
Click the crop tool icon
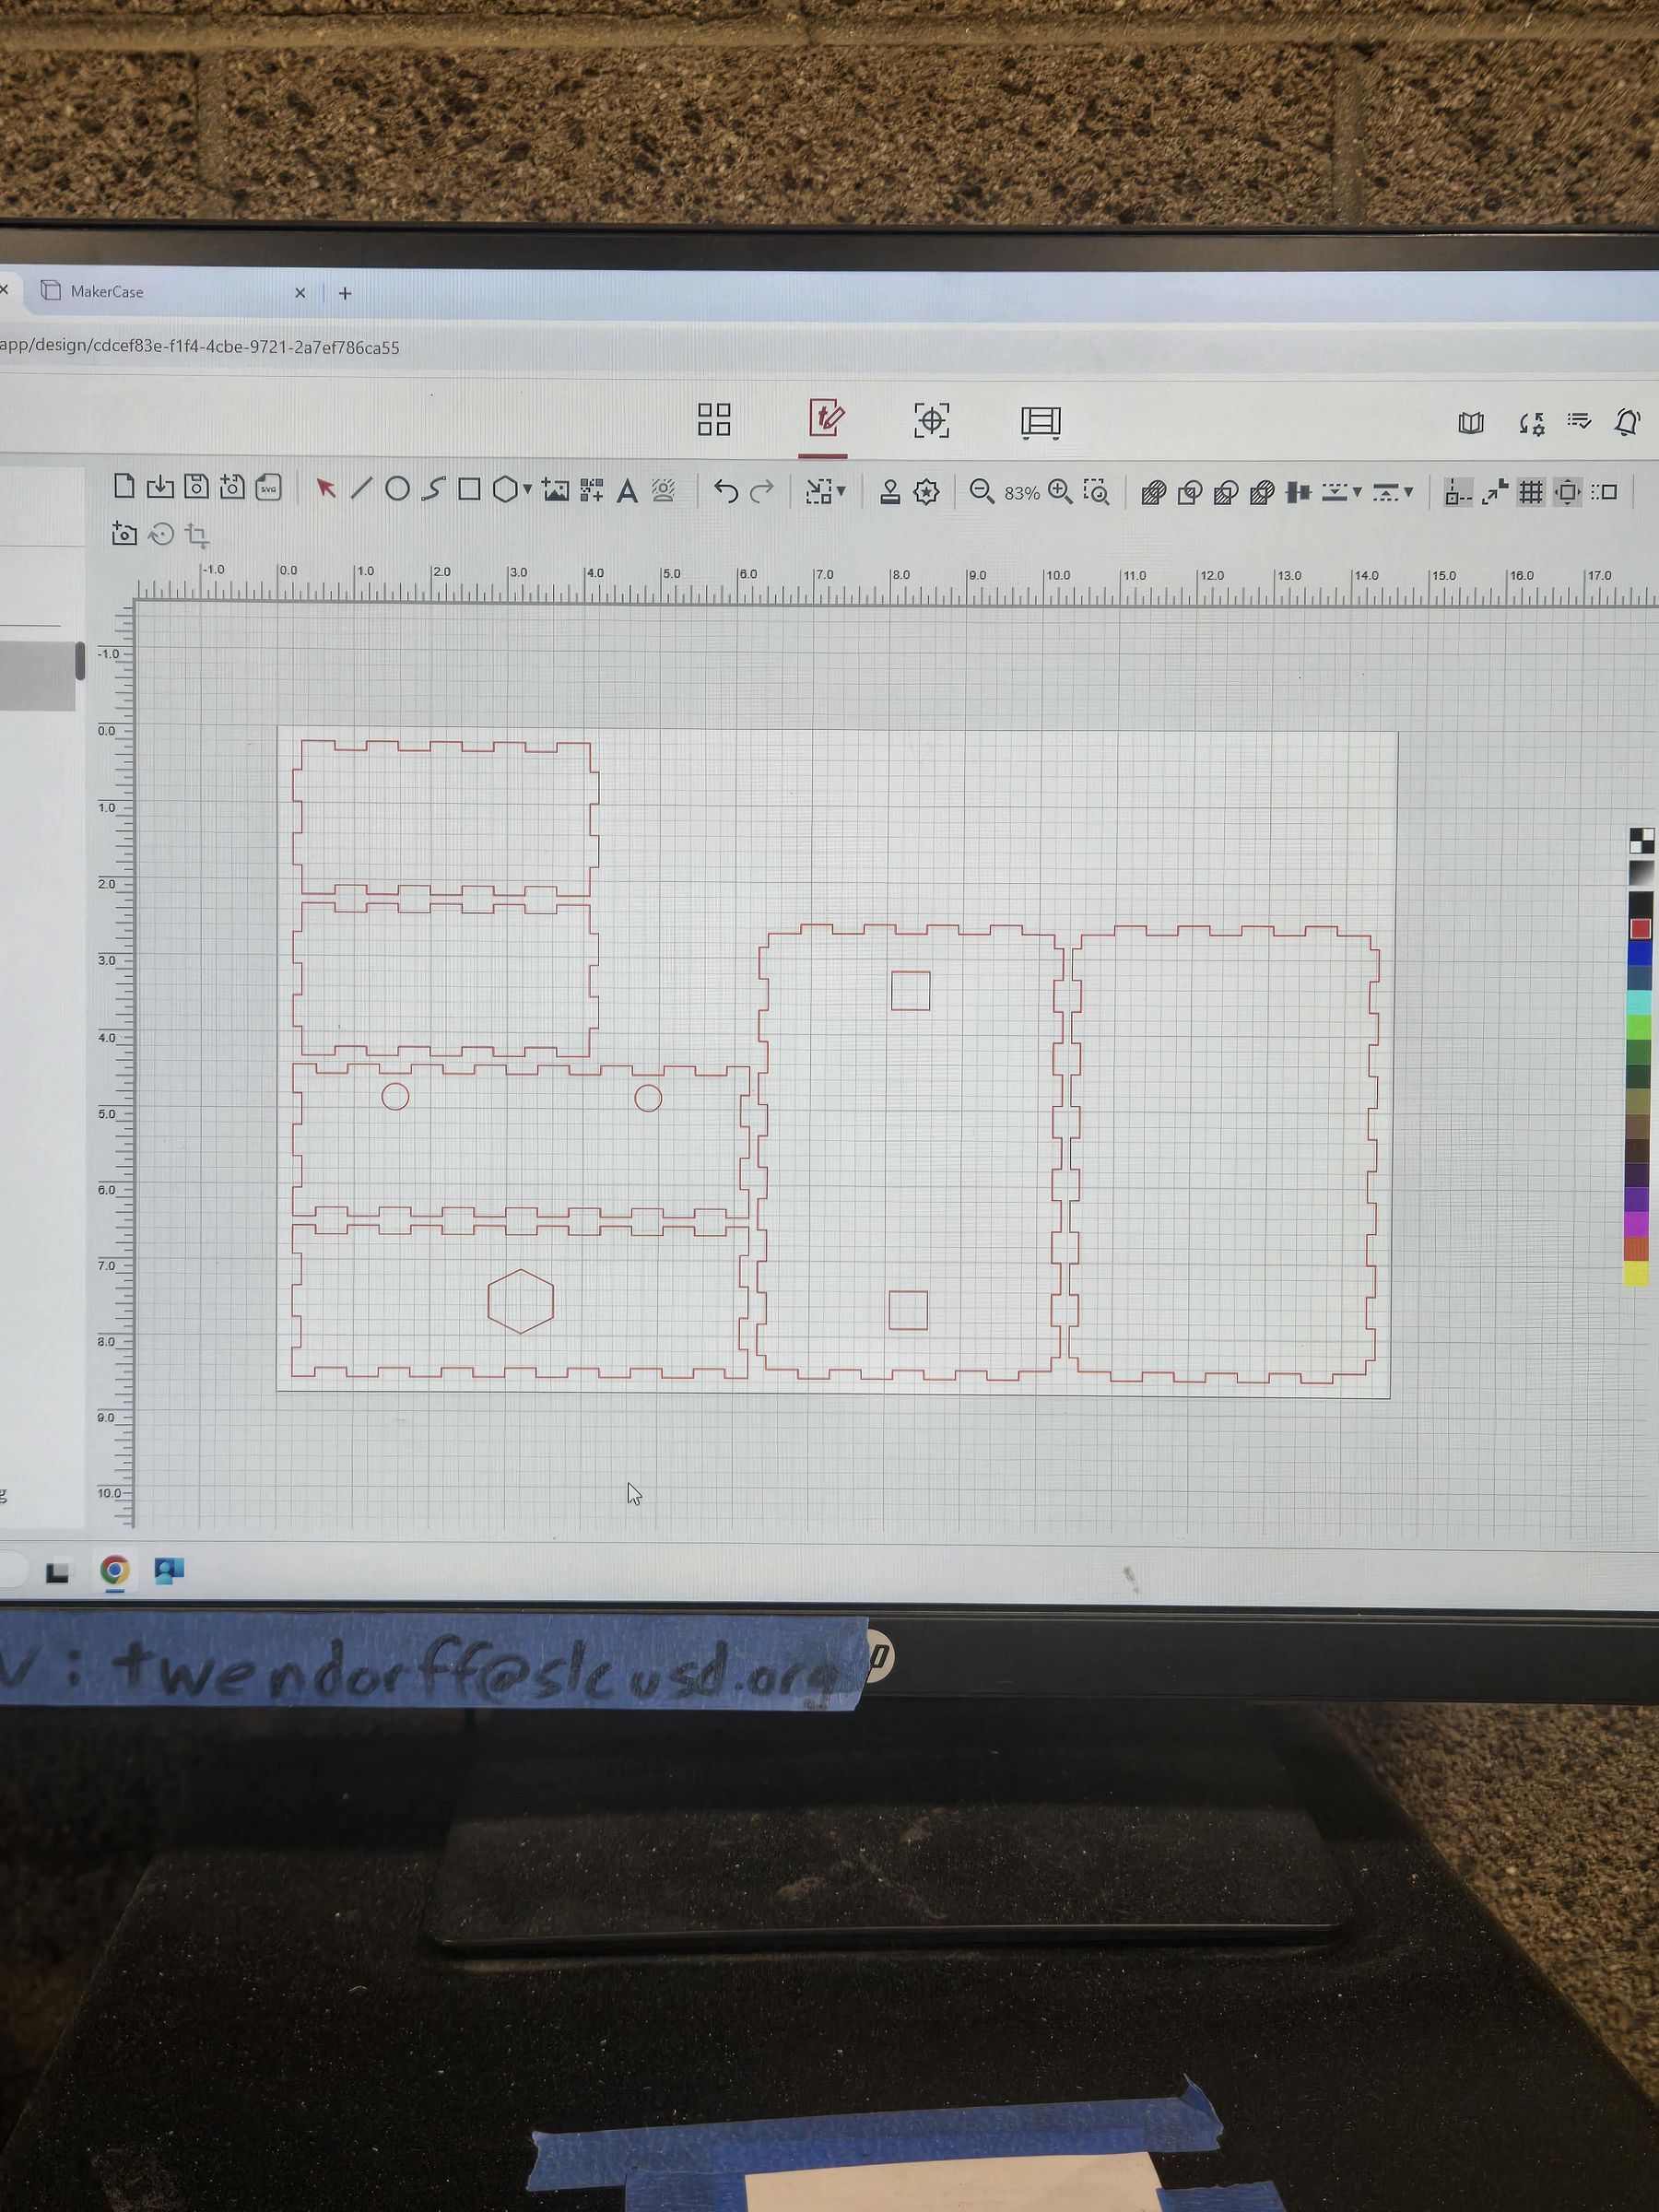[x=197, y=535]
